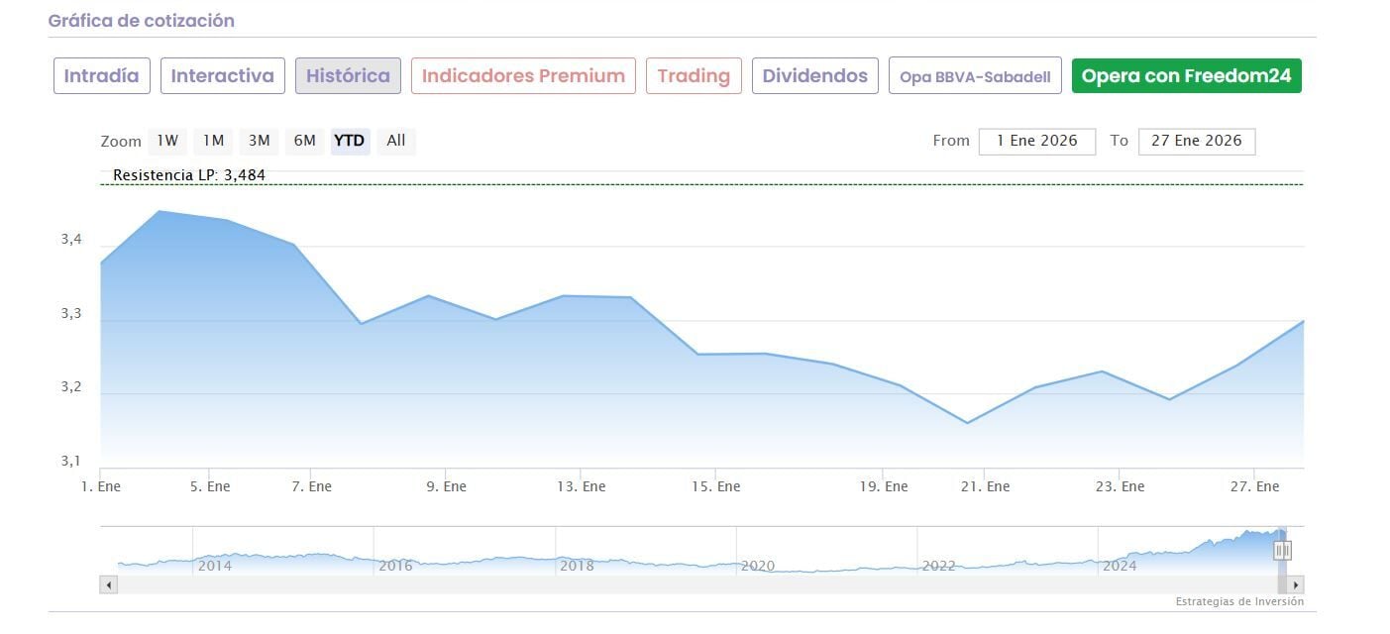The width and height of the screenshot is (1390, 634).
Task: Choose the 3M zoom option
Action: pyautogui.click(x=259, y=141)
